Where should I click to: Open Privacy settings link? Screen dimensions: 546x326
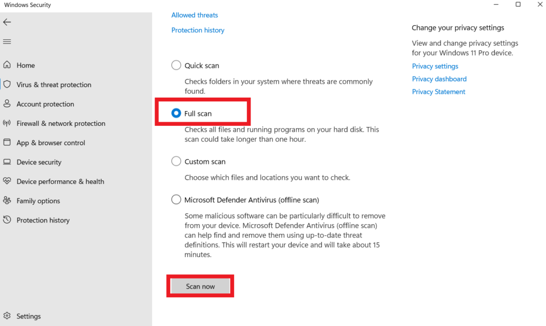coord(435,66)
